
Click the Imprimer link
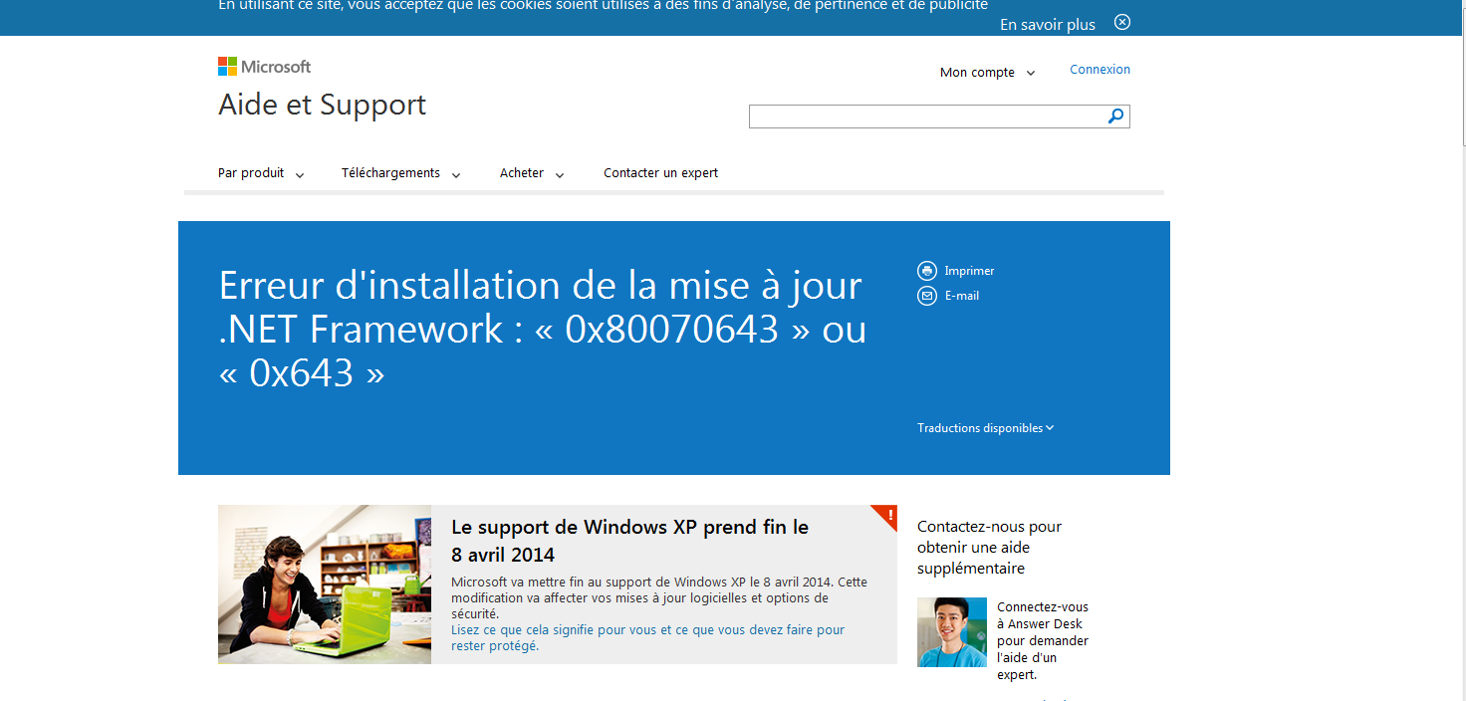point(969,271)
